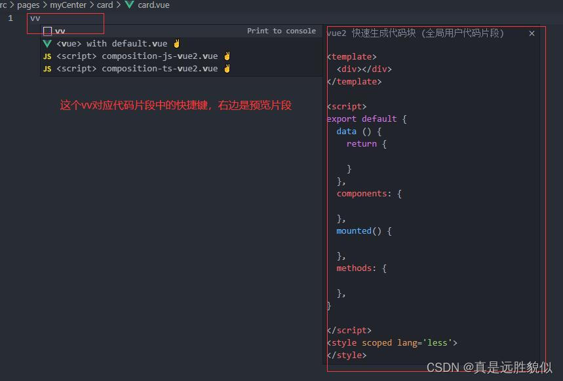
Task: Select pages in the breadcrumb bar
Action: [28, 5]
